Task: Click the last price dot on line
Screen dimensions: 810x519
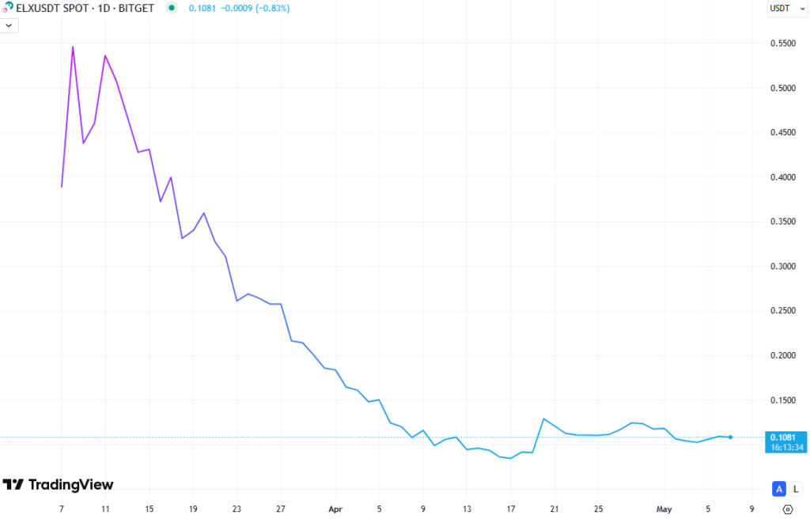Action: point(730,438)
